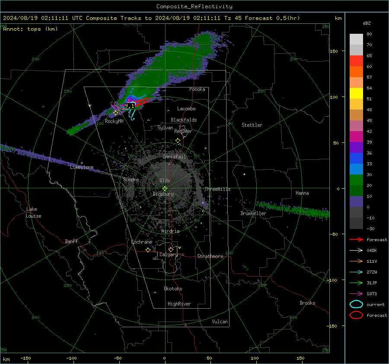Image resolution: width=389 pixels, height=364 pixels.
Task: Click the Composite_Reflectivity title
Action: click(x=194, y=6)
